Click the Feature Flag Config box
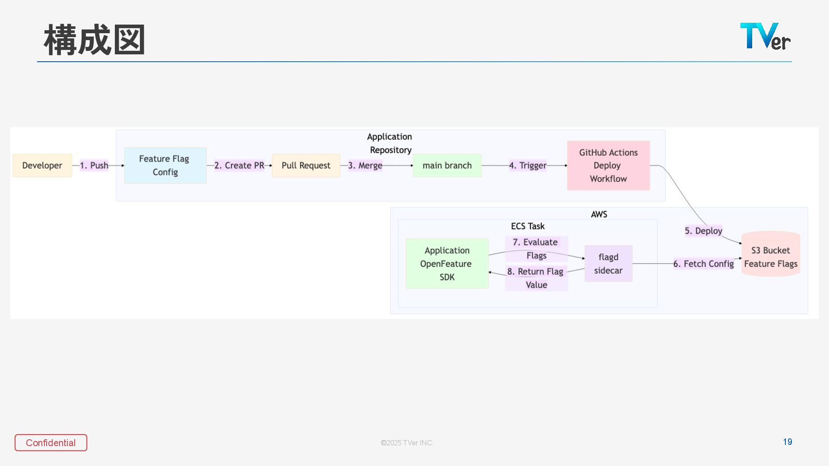This screenshot has height=466, width=829. [165, 166]
